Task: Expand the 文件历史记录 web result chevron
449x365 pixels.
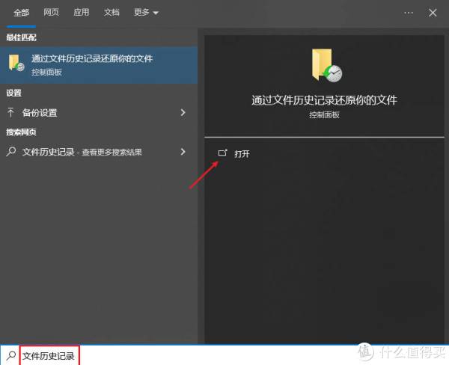Action: (x=183, y=152)
